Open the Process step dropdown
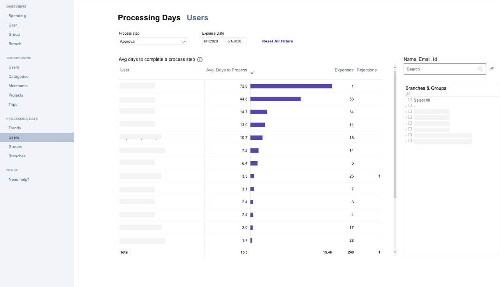 point(153,41)
